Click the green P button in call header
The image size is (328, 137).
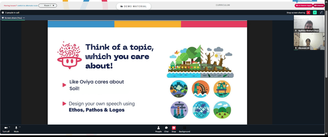315,12
